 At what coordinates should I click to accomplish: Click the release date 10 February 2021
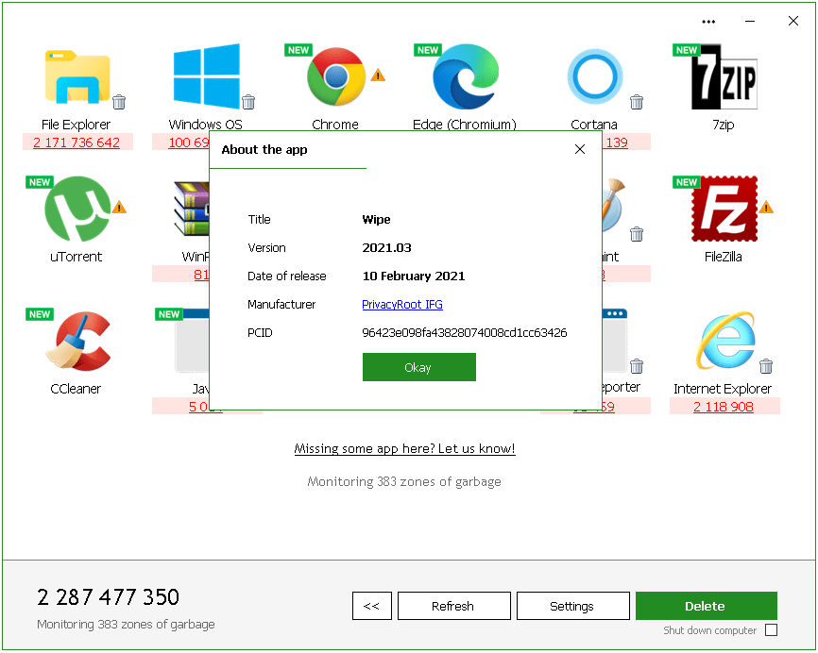point(414,276)
